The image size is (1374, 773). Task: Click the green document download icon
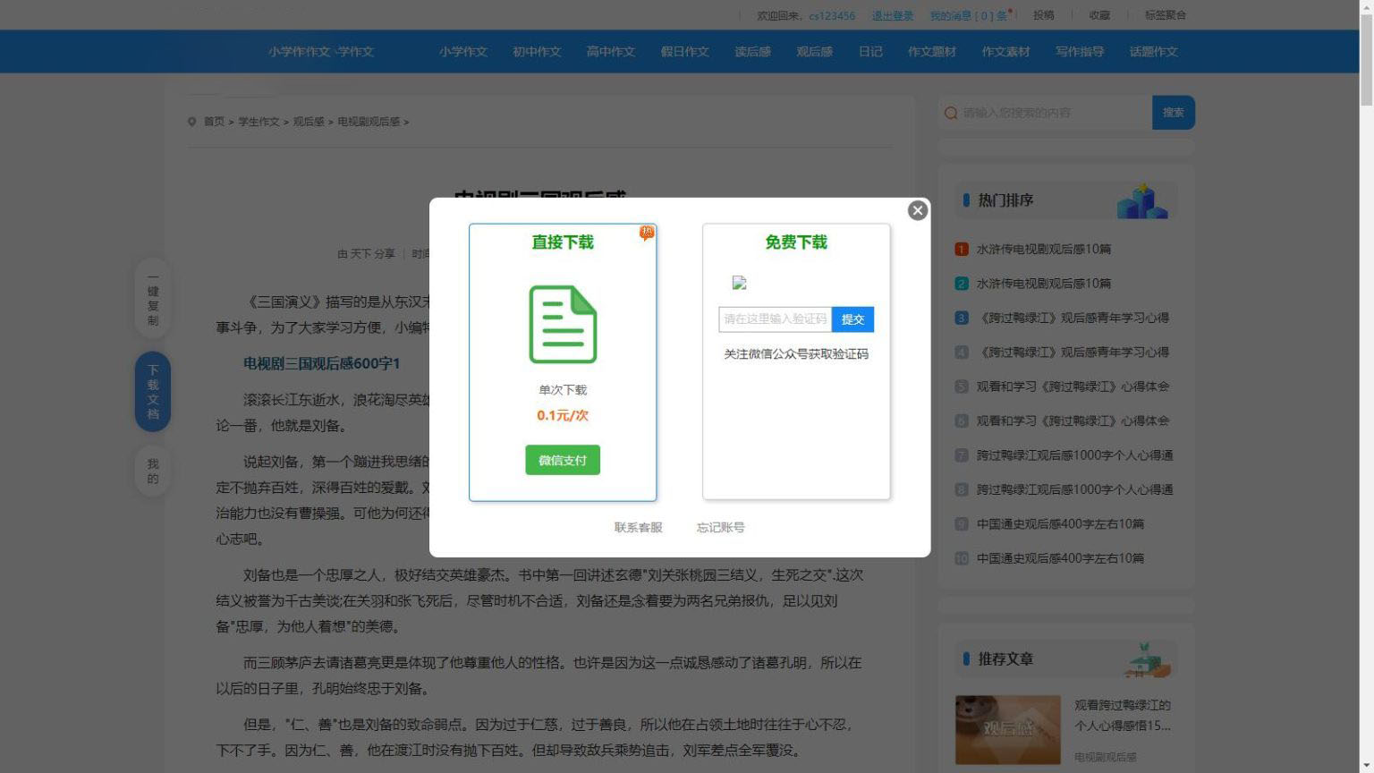[x=563, y=324]
